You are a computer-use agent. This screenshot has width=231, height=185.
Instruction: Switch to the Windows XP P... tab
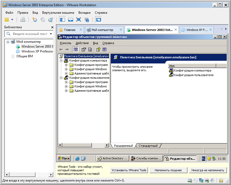click(x=197, y=30)
